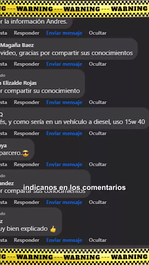This screenshot has height=265, width=149.
Task: Send message to Magaña Baez commenter
Action: pos(64,64)
